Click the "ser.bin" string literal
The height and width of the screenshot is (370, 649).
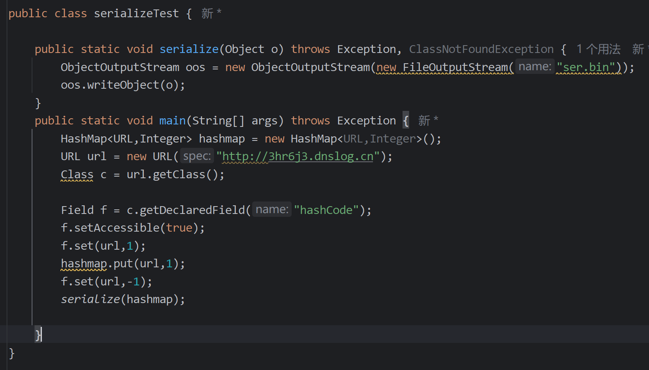pos(586,67)
